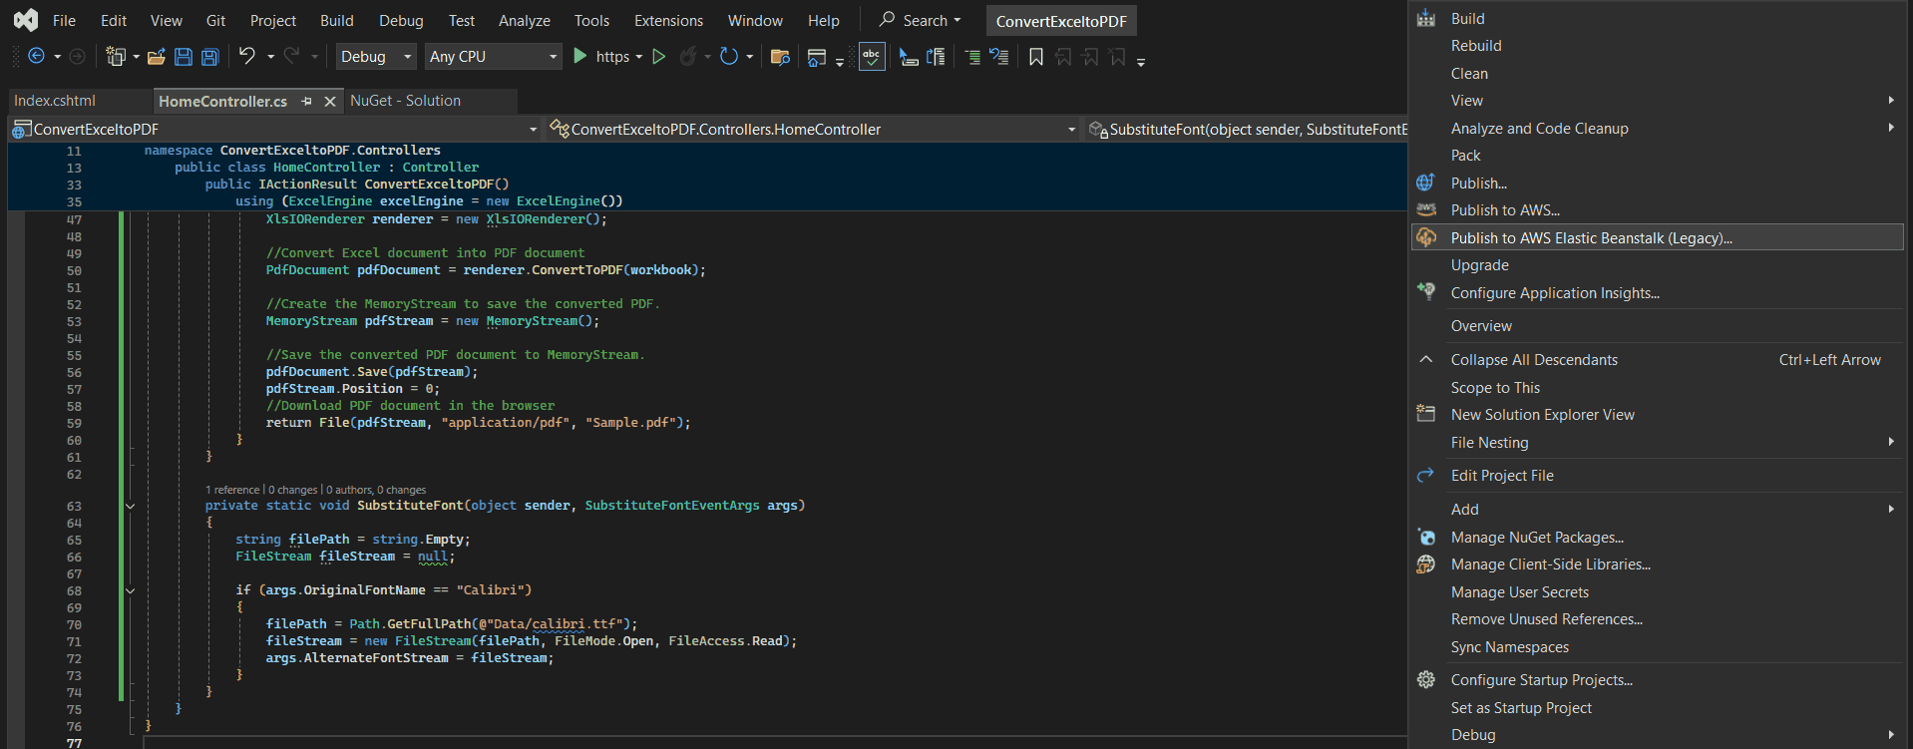
Task: Start debugging with the green https play button
Action: pos(579,57)
